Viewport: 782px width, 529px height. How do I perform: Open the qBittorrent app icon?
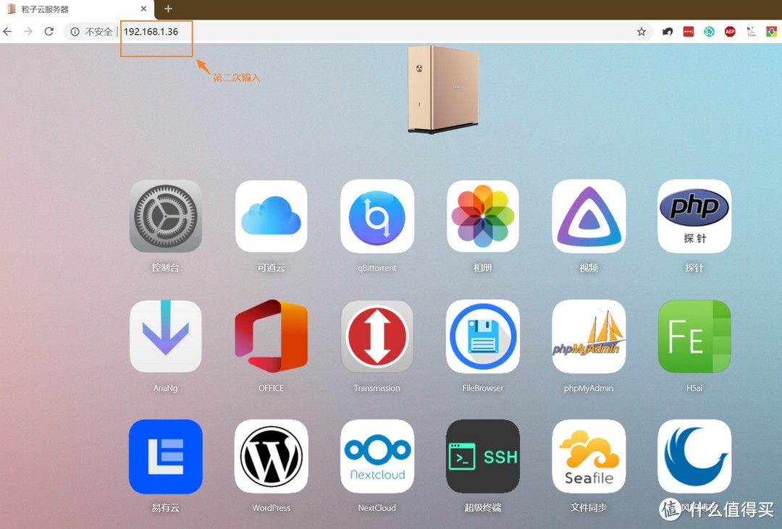tap(377, 216)
